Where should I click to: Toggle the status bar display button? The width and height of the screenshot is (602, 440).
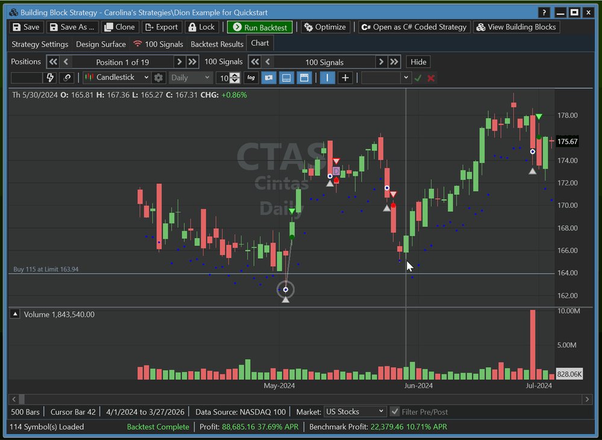click(286, 78)
